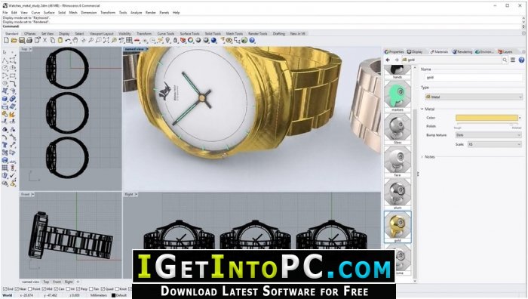Click the gold metal Color swatch
The height and width of the screenshot is (299, 528).
coord(487,118)
